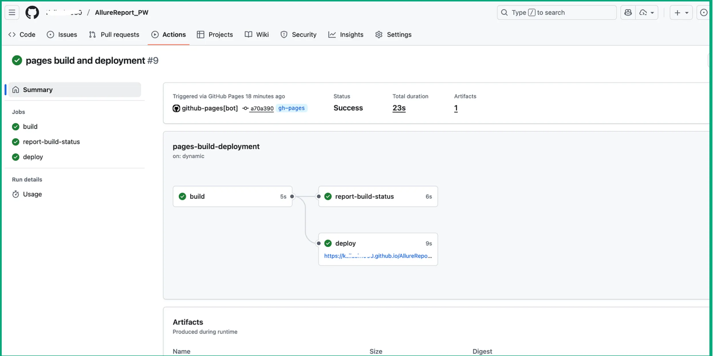Click the 23s total duration link
Viewport: 713px width, 356px height.
[x=399, y=108]
